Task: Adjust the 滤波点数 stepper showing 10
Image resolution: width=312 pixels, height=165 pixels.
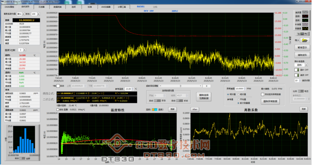Action: pos(300,81)
